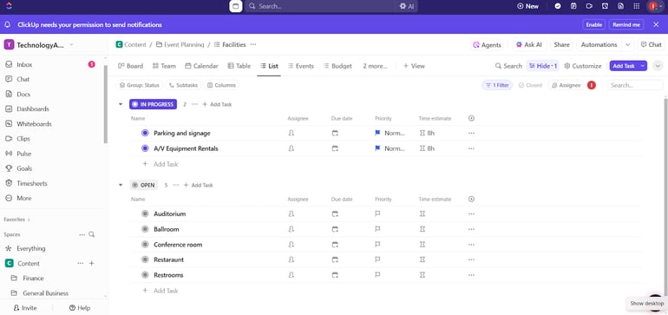Open the time tracking clock icon in top bar
668x315 pixels.
(x=605, y=6)
